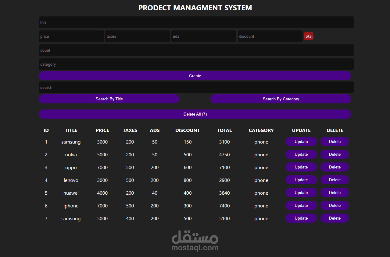Select the category input field
Viewport: 390px width, 257px height.
(196, 64)
